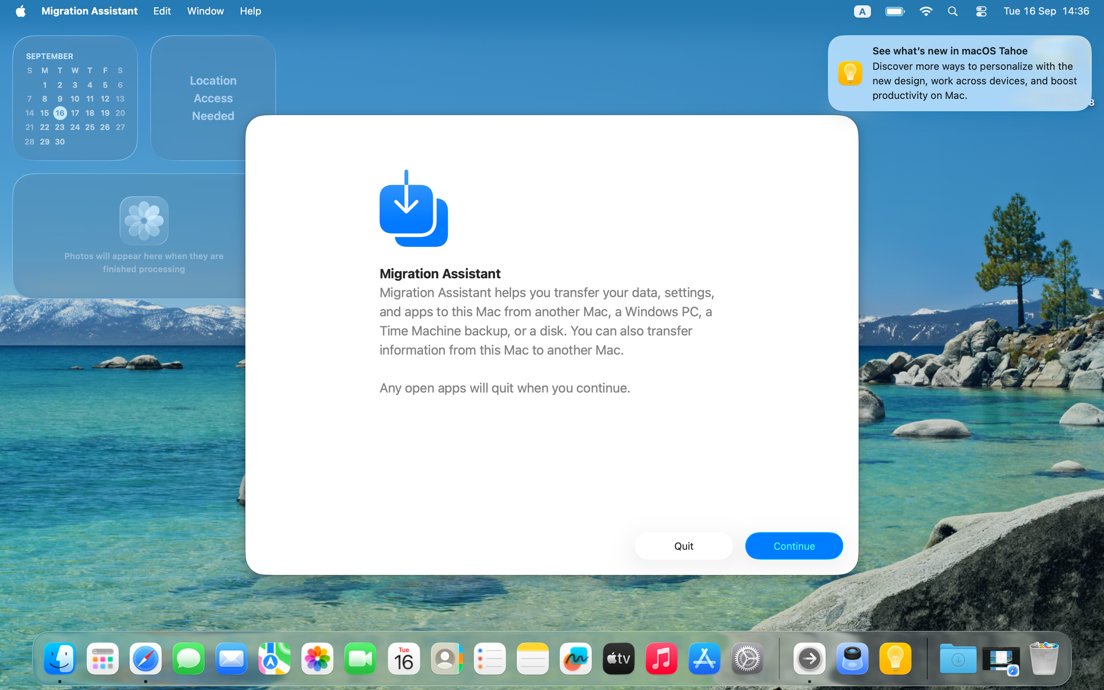Click the Photos widget flower icon
Viewport: 1104px width, 690px height.
[144, 221]
